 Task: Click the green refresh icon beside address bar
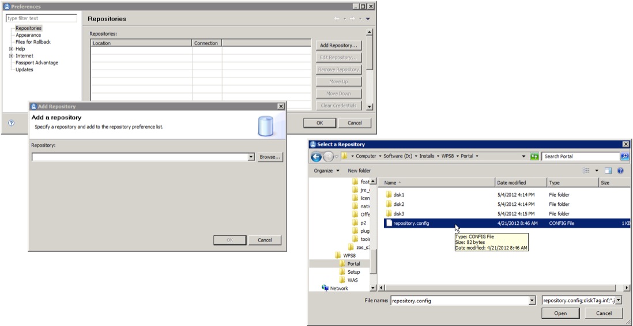pyautogui.click(x=534, y=156)
